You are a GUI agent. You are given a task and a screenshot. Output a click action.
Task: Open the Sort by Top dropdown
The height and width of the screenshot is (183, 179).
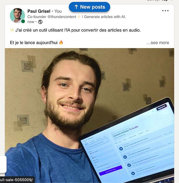pyautogui.click(x=159, y=1)
